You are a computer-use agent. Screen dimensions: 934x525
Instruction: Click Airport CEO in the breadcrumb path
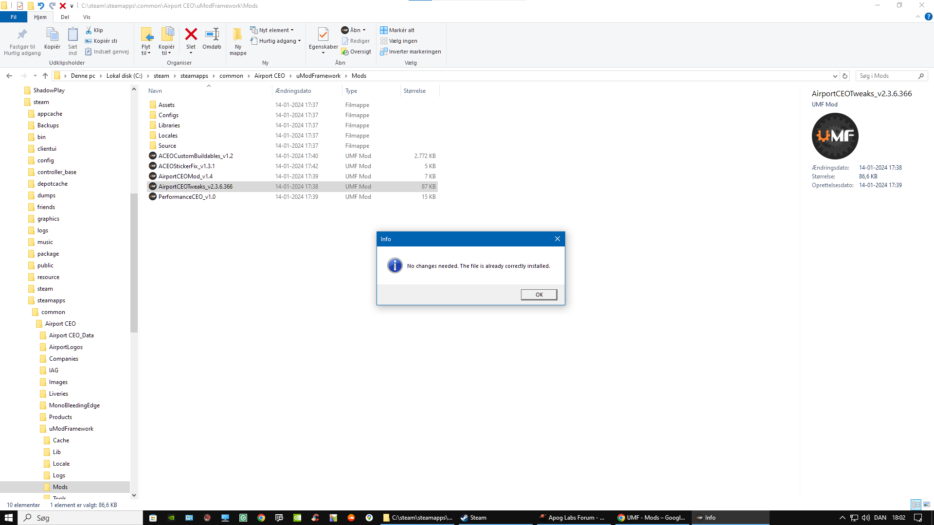269,76
